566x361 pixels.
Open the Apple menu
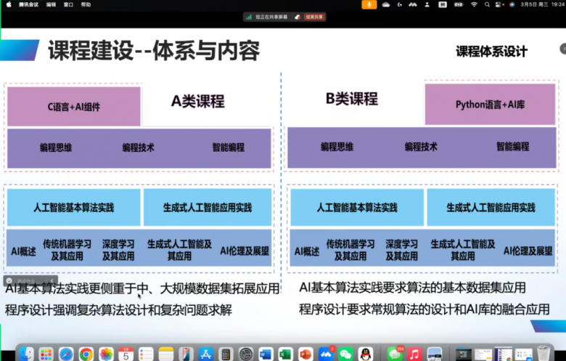[x=9, y=4]
